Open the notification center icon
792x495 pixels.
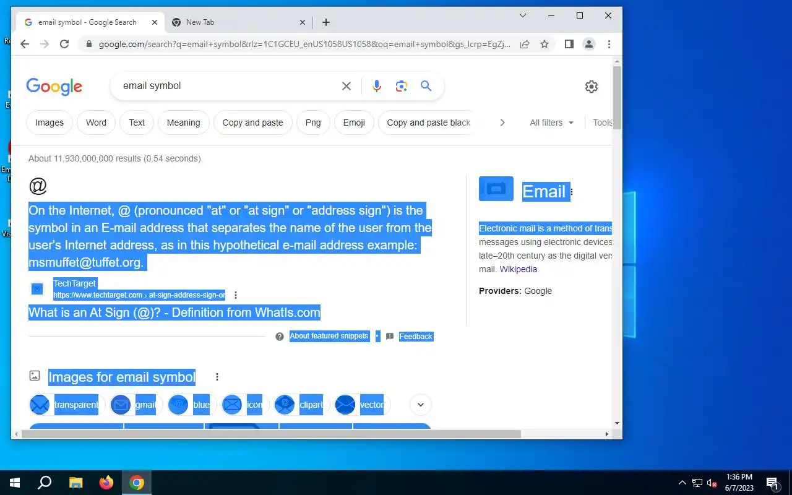click(x=772, y=483)
